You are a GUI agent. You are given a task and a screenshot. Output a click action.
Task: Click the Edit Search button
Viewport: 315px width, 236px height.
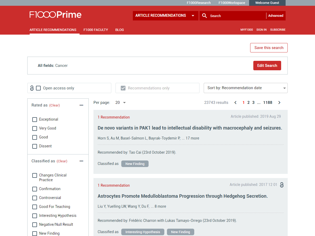(267, 66)
